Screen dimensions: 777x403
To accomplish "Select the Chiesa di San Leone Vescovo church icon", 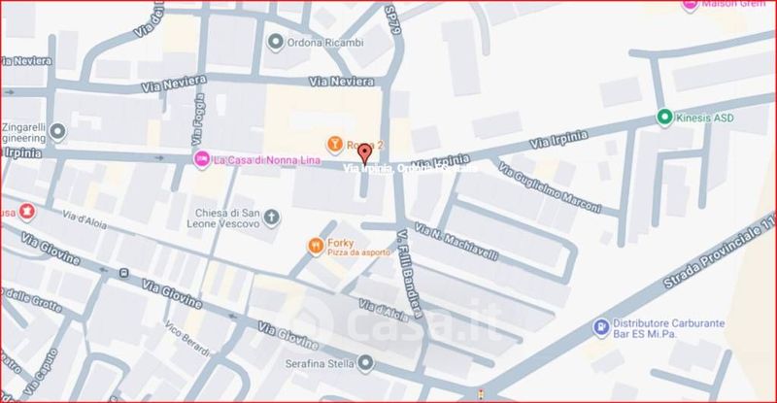I will (x=271, y=218).
